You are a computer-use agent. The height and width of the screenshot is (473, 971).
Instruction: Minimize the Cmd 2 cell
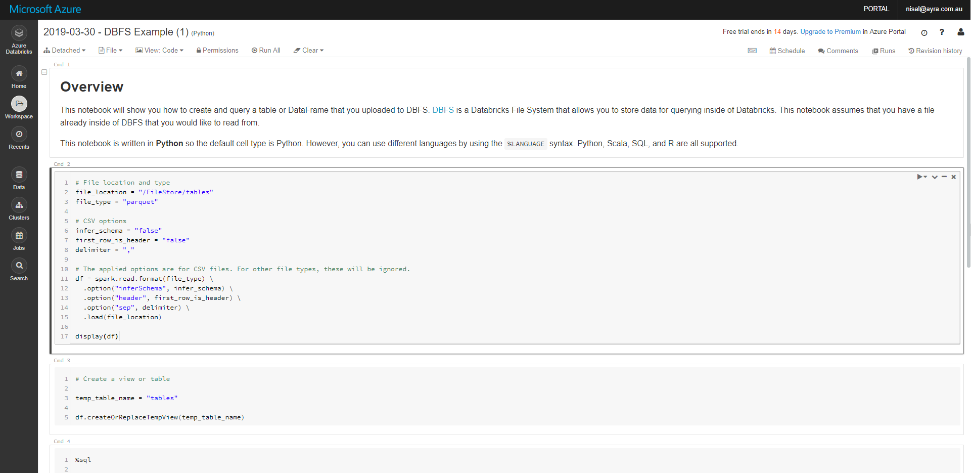[944, 177]
